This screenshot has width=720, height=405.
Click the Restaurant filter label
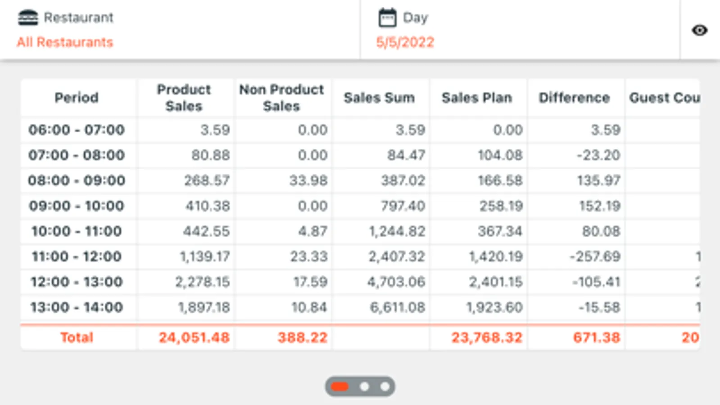(78, 18)
